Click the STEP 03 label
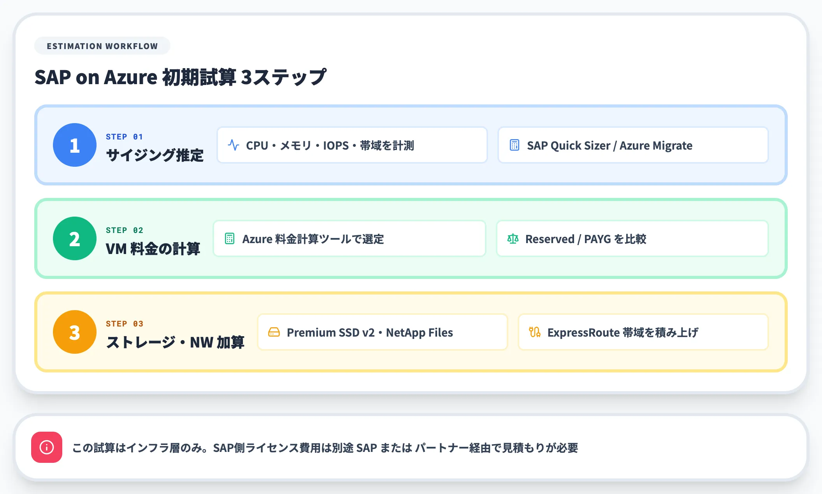 click(x=125, y=324)
